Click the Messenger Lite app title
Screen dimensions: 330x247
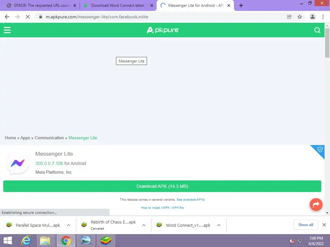(54, 154)
